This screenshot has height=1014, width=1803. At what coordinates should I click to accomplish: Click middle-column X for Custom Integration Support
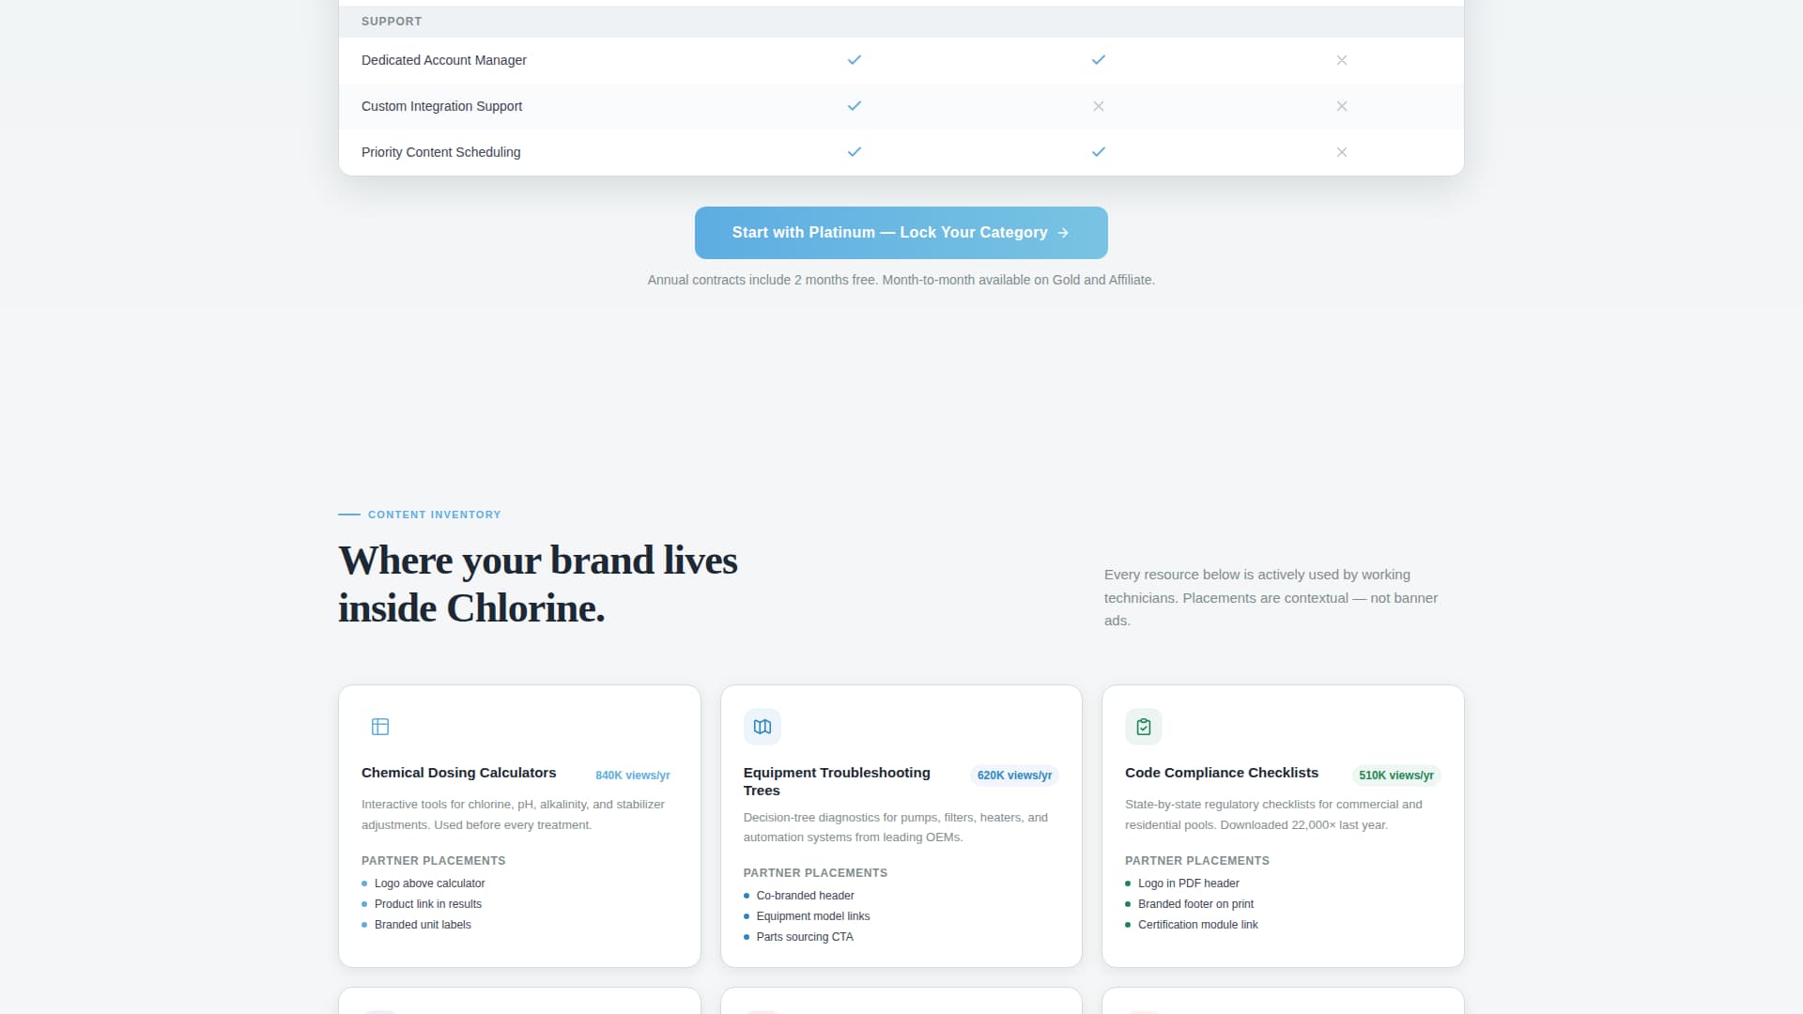tap(1099, 106)
